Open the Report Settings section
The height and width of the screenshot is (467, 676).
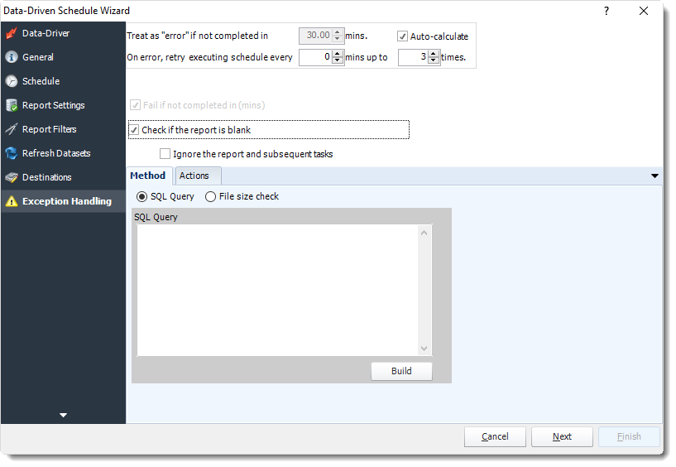click(x=64, y=105)
